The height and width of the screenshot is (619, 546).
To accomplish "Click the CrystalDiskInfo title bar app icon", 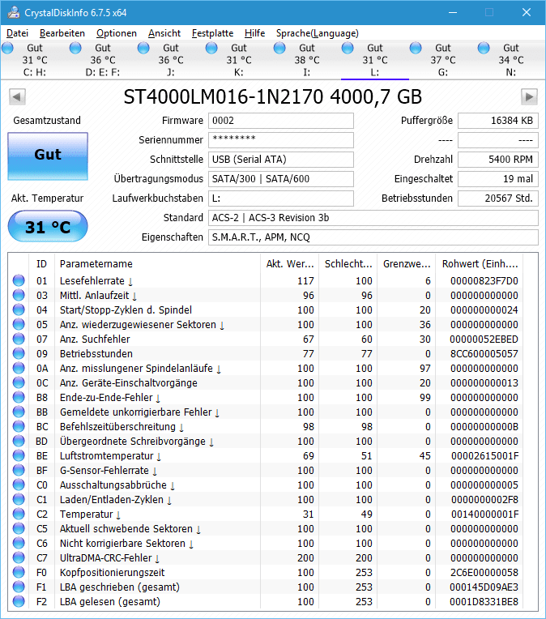I will pos(14,13).
